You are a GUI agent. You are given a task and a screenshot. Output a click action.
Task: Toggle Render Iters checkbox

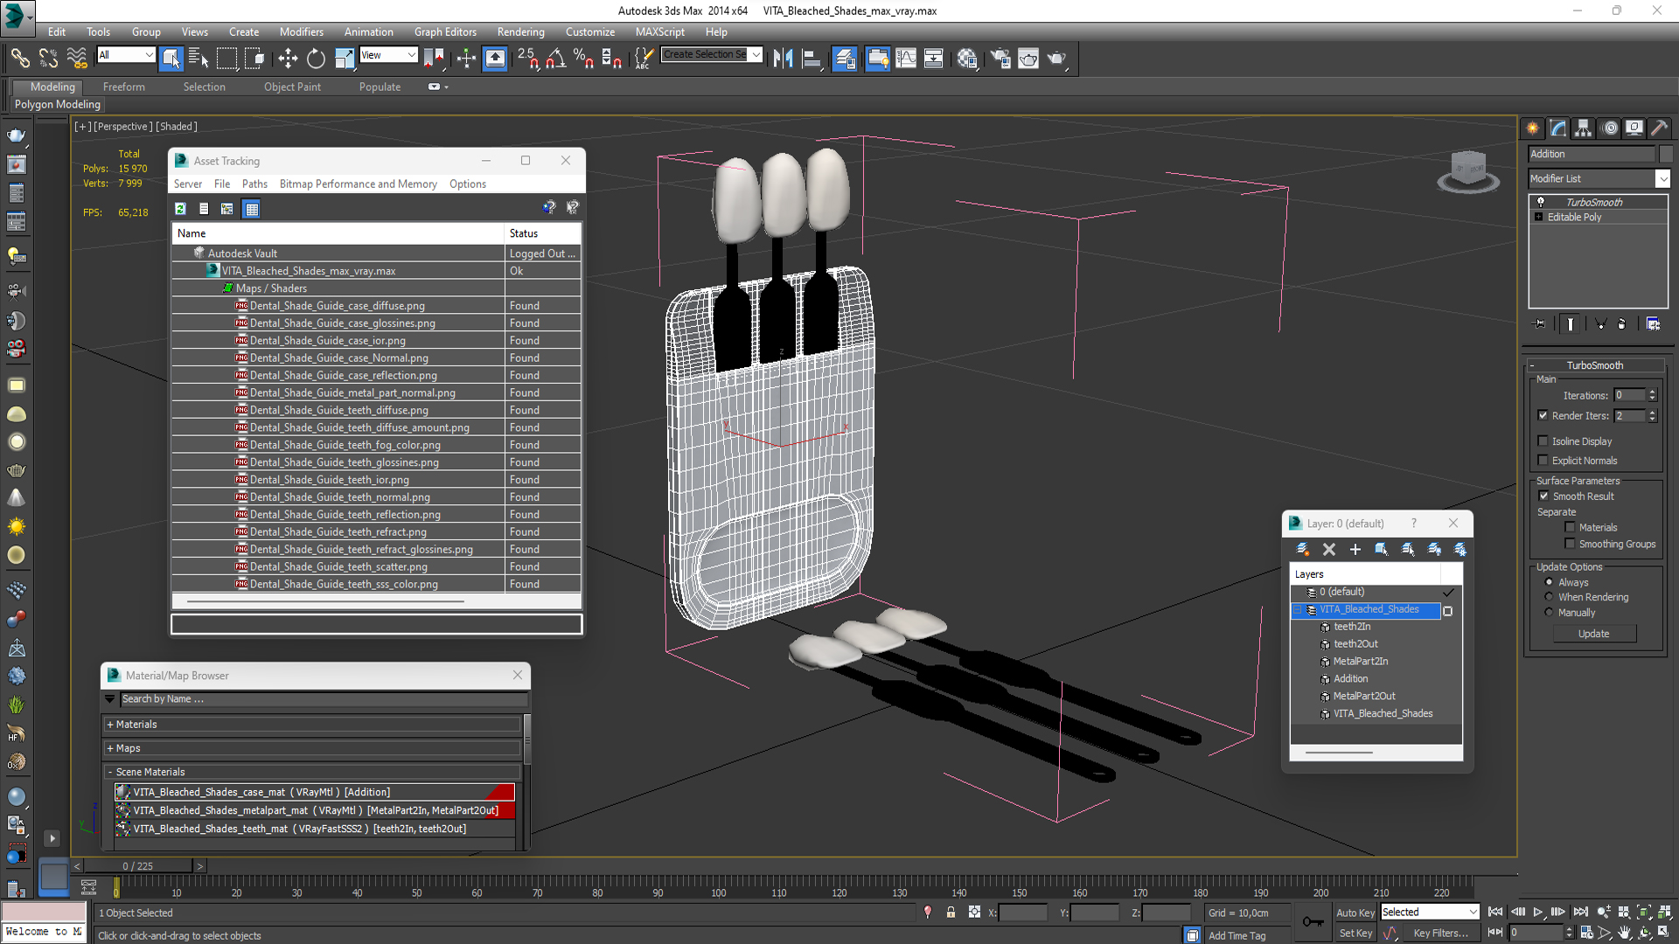1543,415
